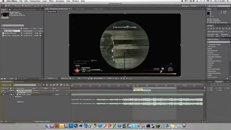
Task: Select the Selection tool in top toolbar
Action: tap(3, 6)
